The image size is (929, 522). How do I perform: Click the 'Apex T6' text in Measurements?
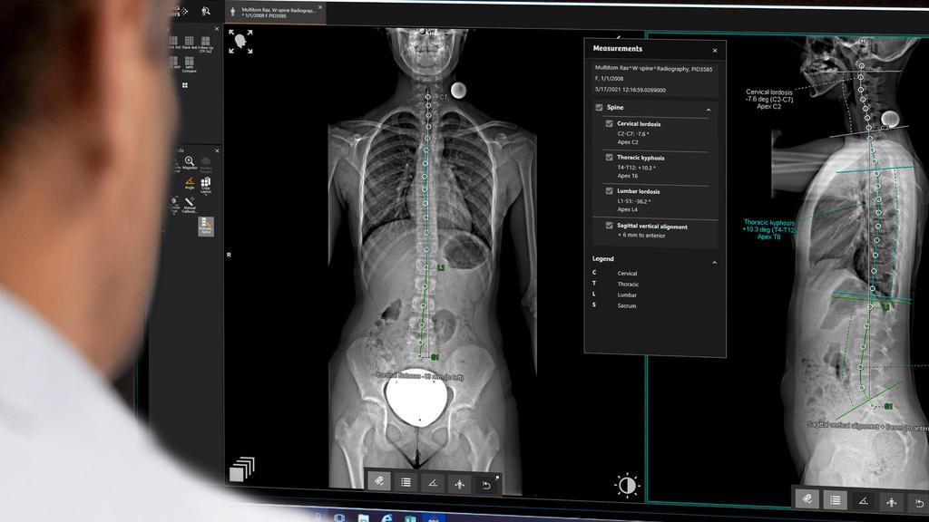(x=628, y=176)
